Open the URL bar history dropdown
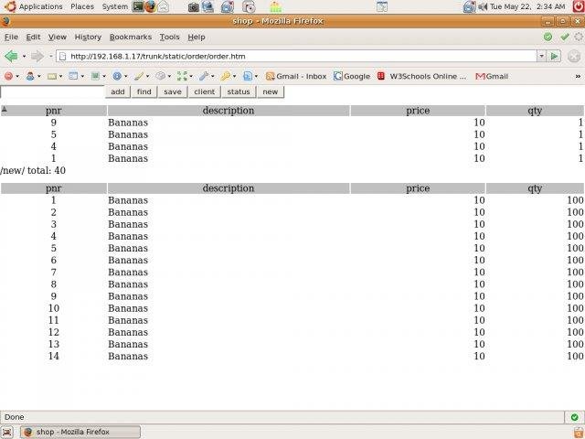This screenshot has height=439, width=585. (x=541, y=57)
